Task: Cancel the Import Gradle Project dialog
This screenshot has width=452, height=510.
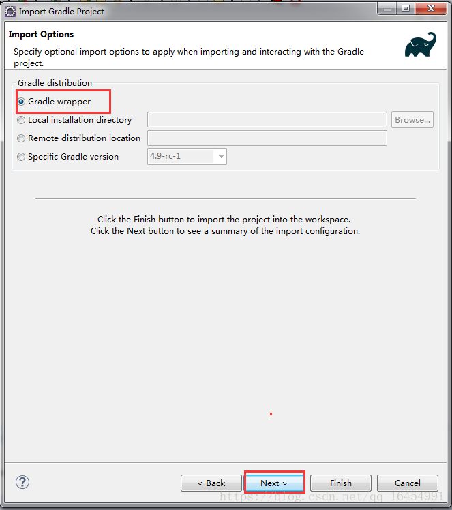Action: (408, 483)
